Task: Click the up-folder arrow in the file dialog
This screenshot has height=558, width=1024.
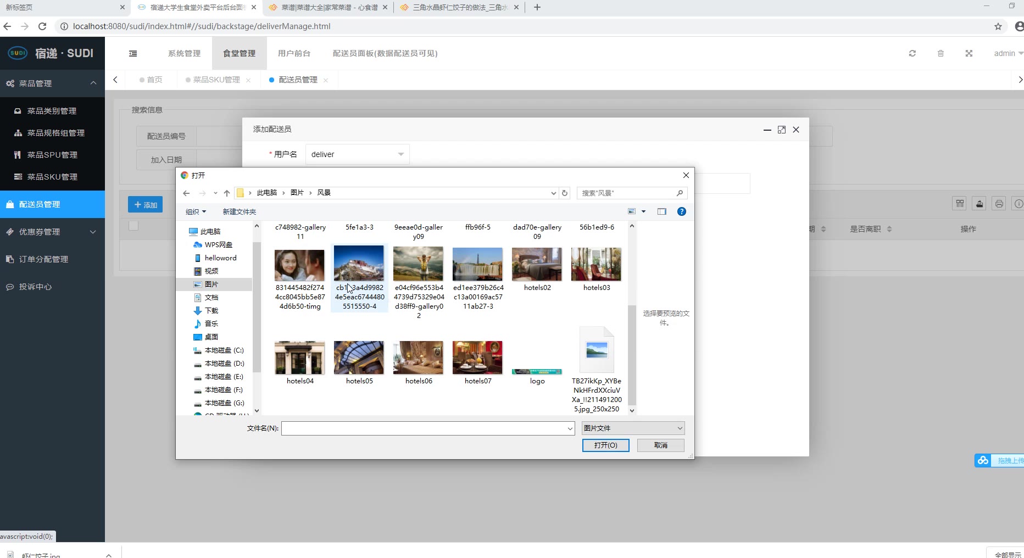Action: [227, 193]
